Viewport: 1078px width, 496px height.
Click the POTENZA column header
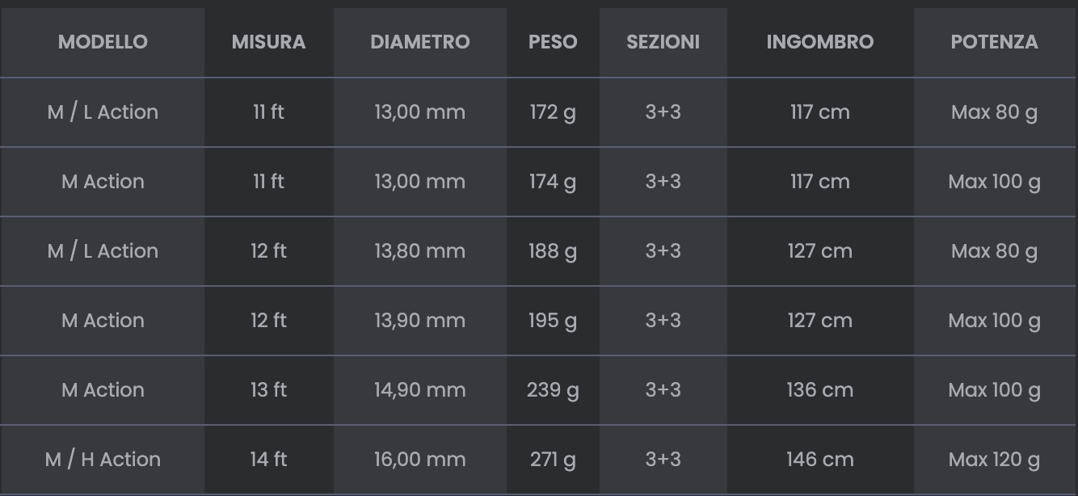(x=994, y=42)
